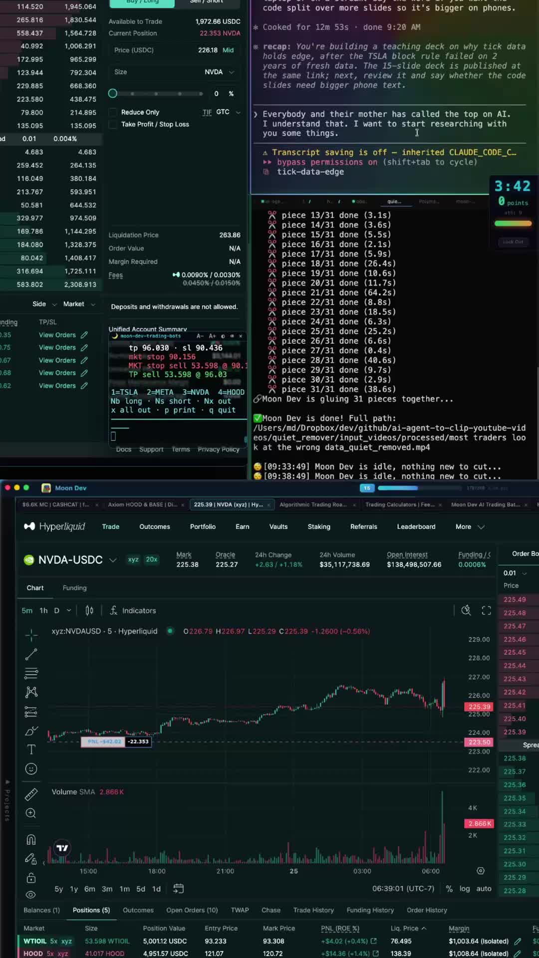
Task: Select the macOS green zoom window button
Action: tap(26, 487)
